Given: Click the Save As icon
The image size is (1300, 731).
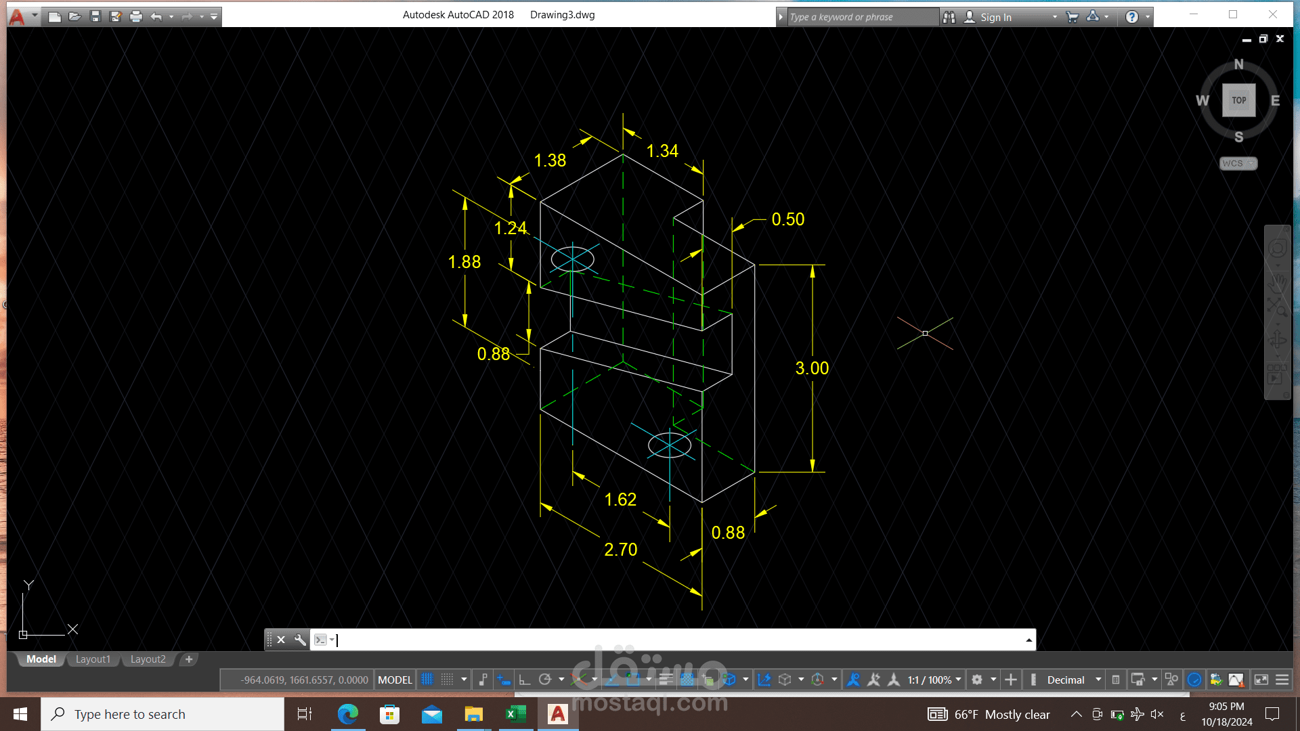Looking at the screenshot, I should [116, 17].
